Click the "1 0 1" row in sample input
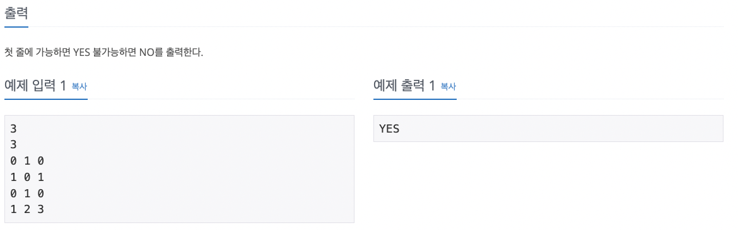The image size is (738, 230). (x=27, y=177)
